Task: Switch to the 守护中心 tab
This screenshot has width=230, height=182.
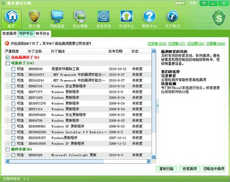Action: 26,34
